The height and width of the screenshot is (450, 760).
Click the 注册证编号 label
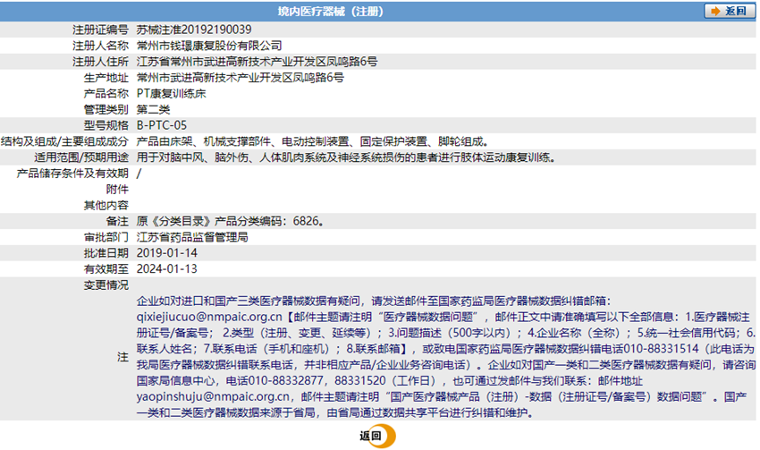click(100, 30)
